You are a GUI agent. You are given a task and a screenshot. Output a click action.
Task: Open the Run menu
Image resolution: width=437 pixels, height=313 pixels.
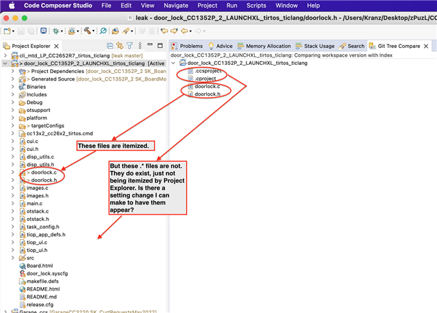tap(231, 5)
